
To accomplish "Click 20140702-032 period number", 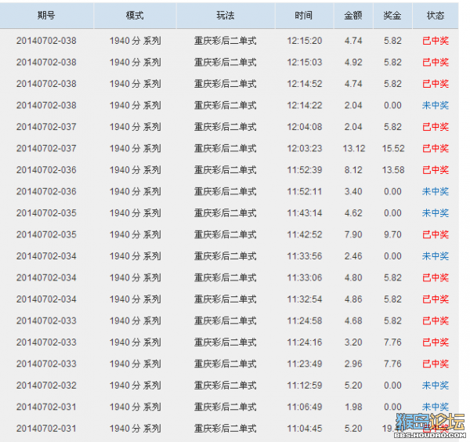I will [x=46, y=386].
